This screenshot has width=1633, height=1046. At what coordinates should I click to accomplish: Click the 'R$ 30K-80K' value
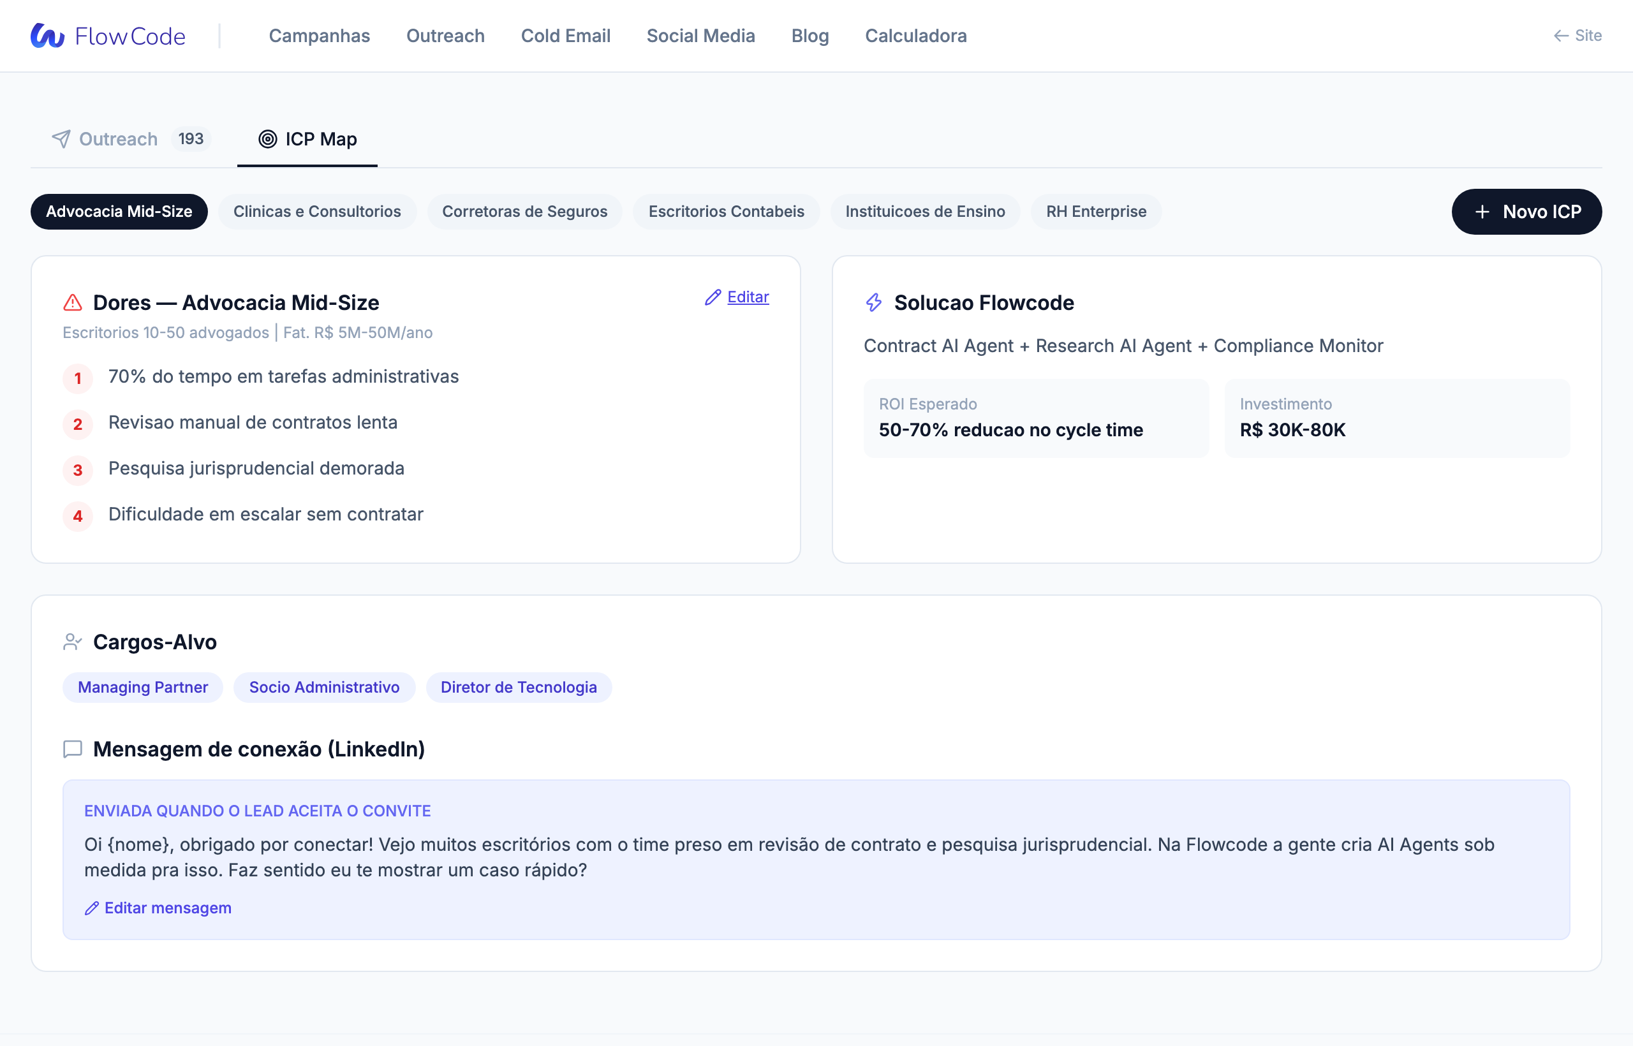pos(1292,430)
